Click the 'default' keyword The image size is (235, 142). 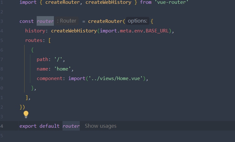(50, 126)
